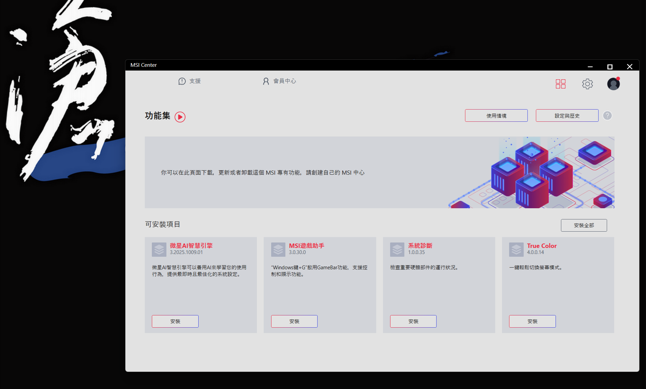Open settings via the gear icon
646x389 pixels.
[x=587, y=84]
